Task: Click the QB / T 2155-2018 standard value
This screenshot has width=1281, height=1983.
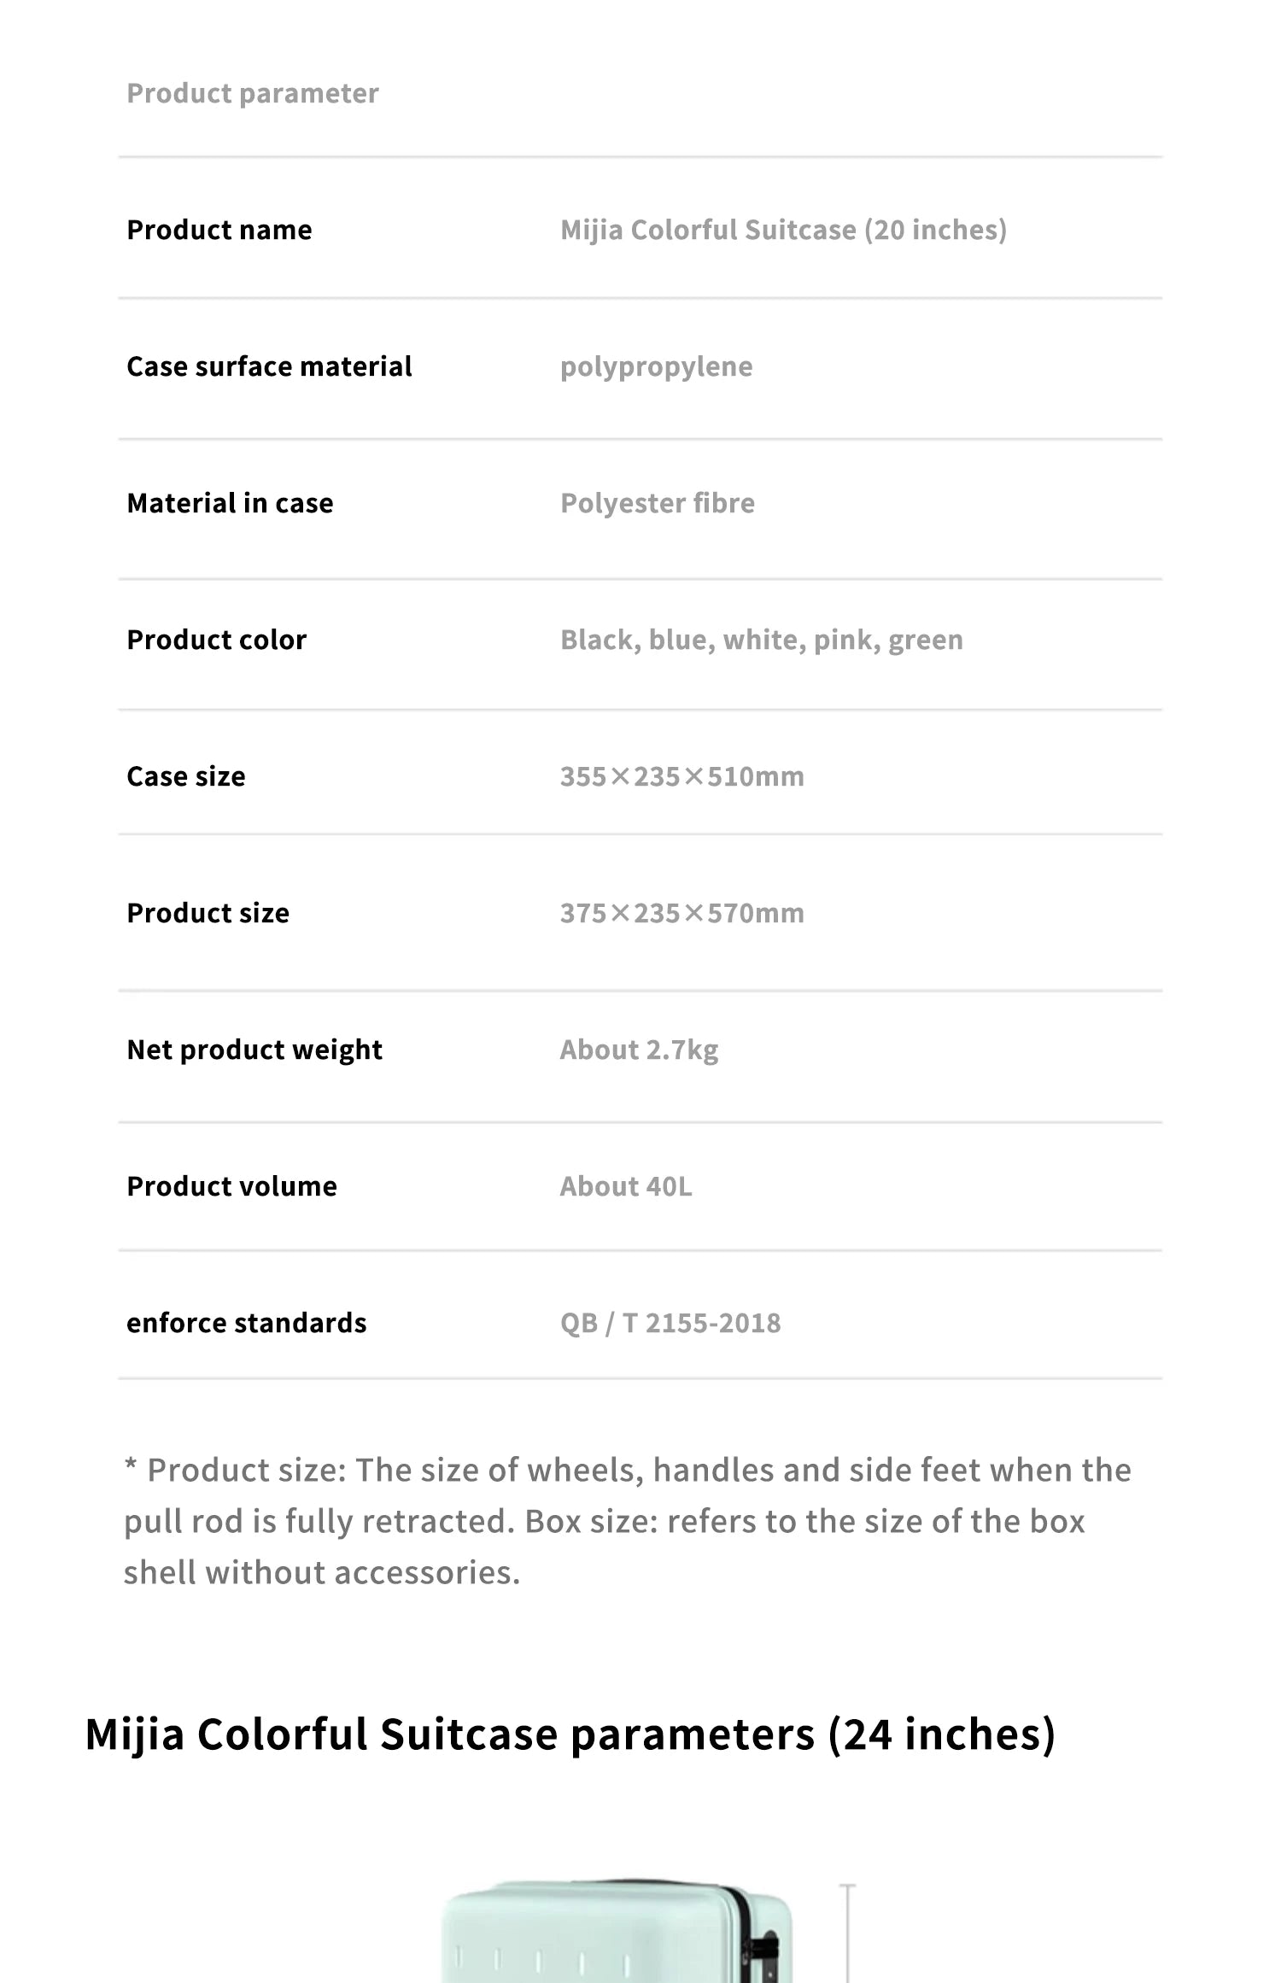Action: tap(670, 1323)
